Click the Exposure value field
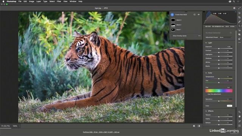Screen dimensions: 242x136 tap(229, 46)
